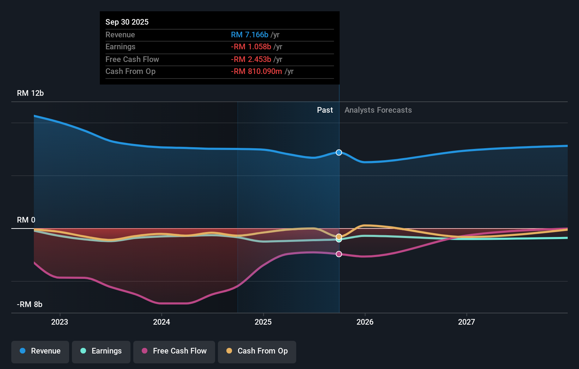Screen dimensions: 579x369
Task: Toggle Cash From Op series visibility
Action: [257, 352]
